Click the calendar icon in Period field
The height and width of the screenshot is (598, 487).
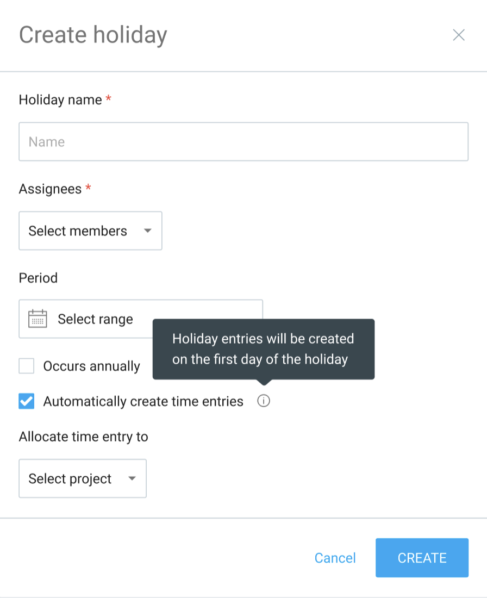click(x=38, y=319)
